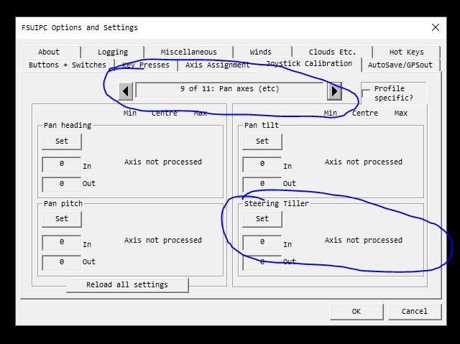The width and height of the screenshot is (460, 344).
Task: Close the FSUIPC Options window
Action: point(436,27)
